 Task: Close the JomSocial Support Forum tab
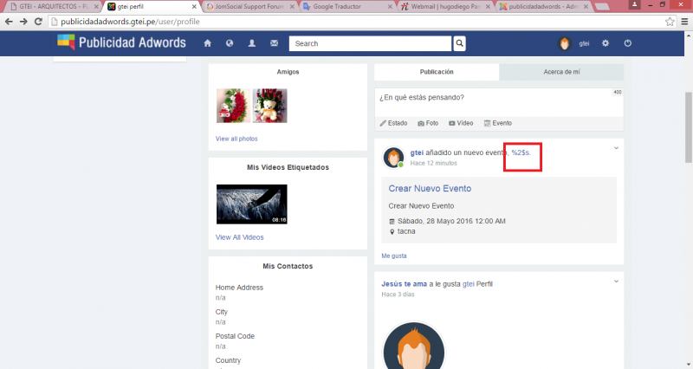click(x=292, y=7)
